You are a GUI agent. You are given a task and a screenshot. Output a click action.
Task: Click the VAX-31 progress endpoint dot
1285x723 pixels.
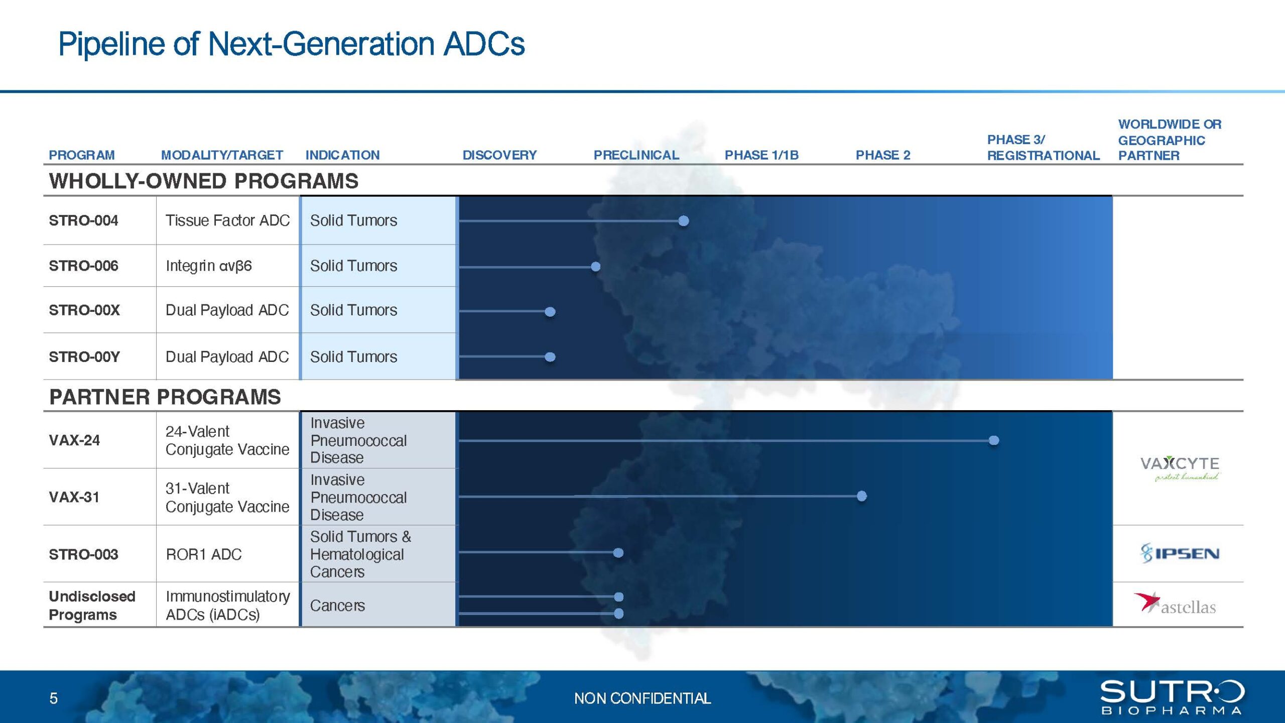[x=862, y=496]
